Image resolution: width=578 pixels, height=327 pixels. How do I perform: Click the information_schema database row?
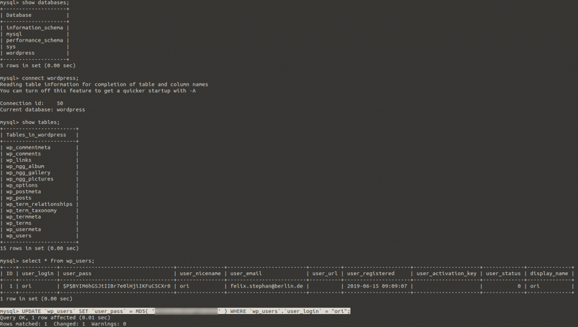(x=34, y=28)
